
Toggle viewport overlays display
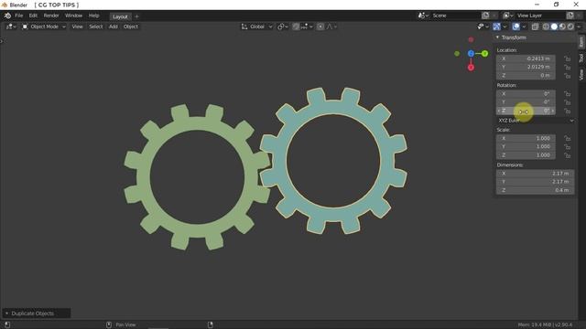(515, 27)
